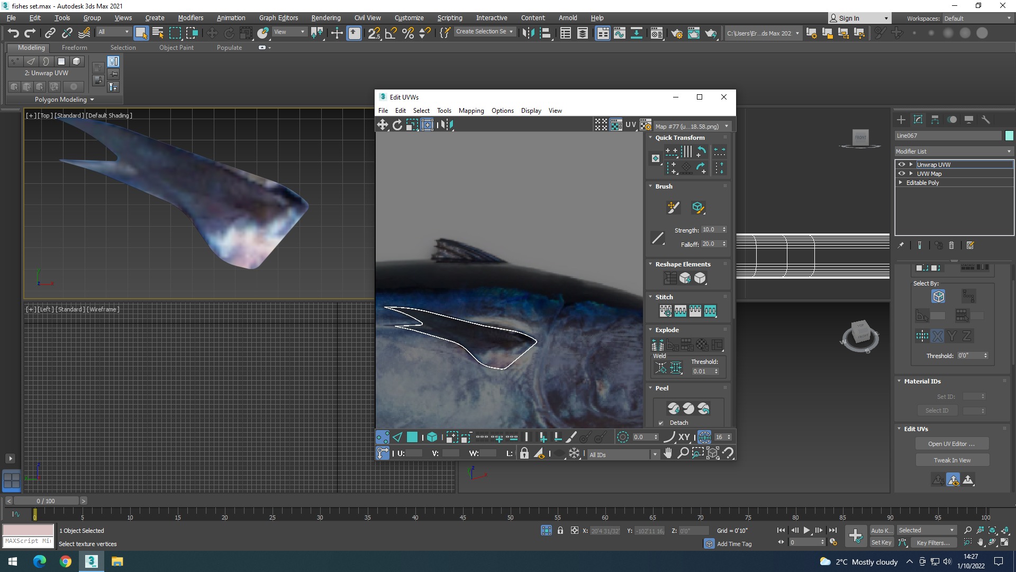Open the Workspaces Default dropdown

click(x=977, y=19)
